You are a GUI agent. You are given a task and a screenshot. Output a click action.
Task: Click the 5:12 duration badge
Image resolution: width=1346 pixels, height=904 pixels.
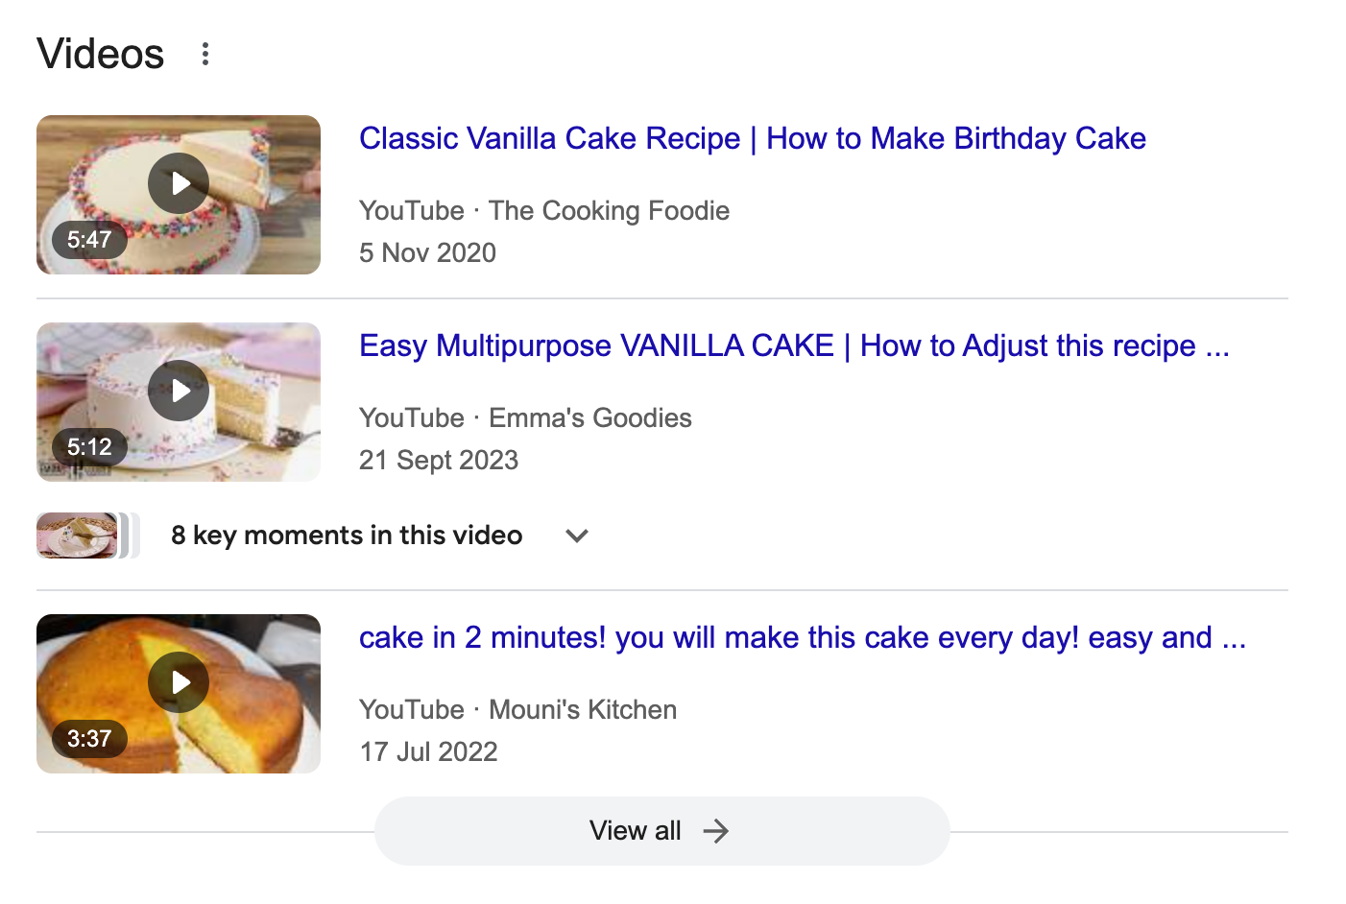click(x=88, y=446)
